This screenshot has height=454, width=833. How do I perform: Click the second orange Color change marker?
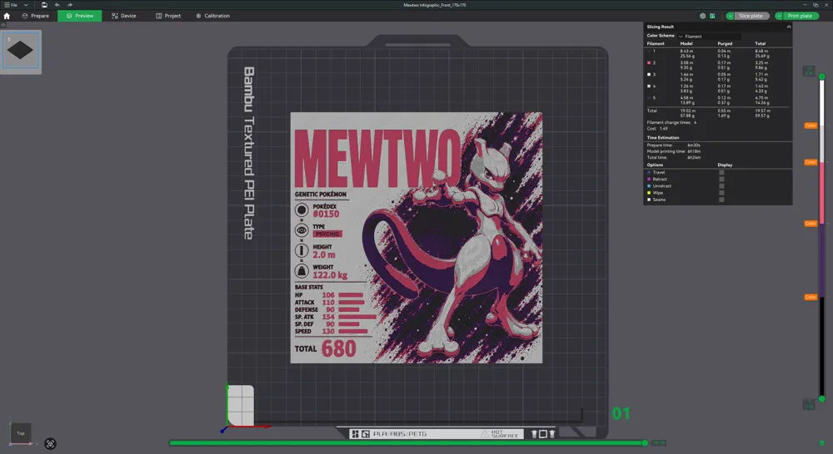(x=811, y=162)
